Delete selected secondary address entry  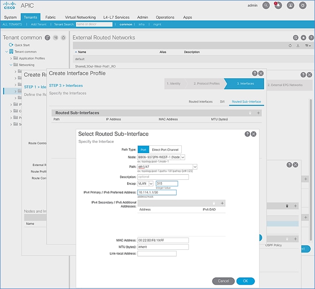tap(214, 203)
